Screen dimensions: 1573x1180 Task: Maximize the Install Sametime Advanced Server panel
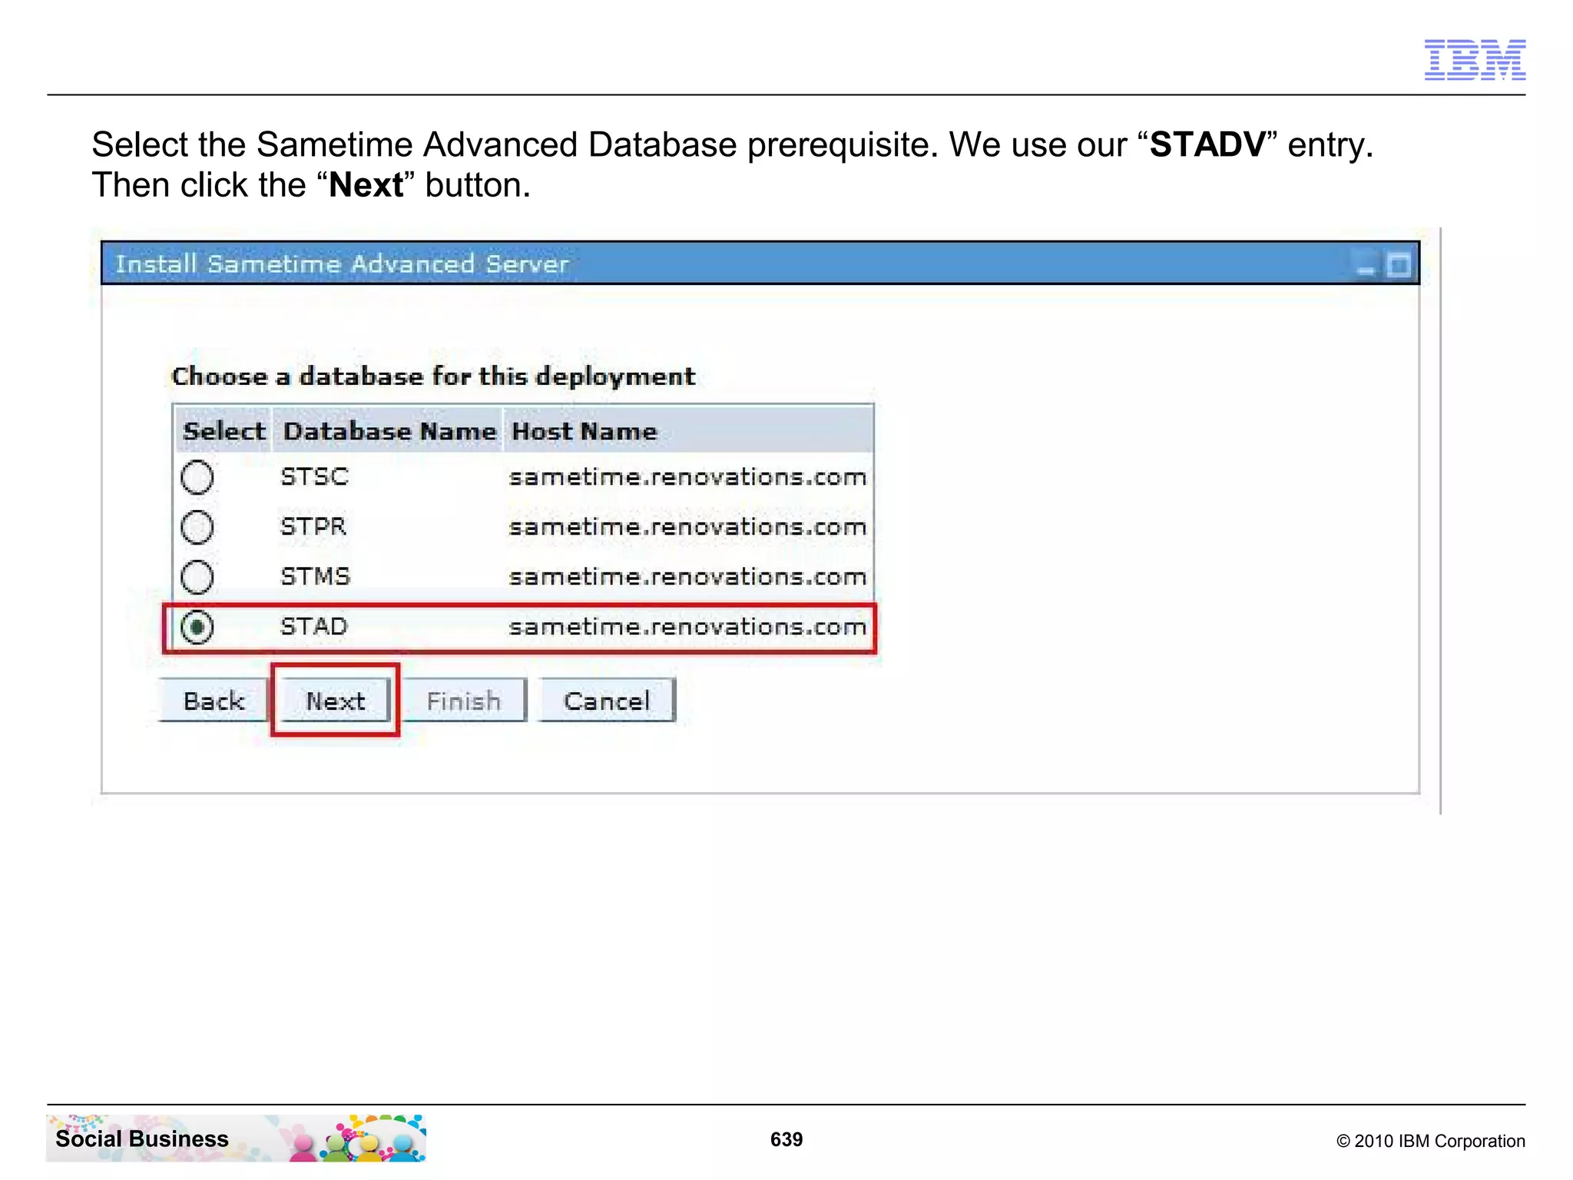click(1399, 266)
